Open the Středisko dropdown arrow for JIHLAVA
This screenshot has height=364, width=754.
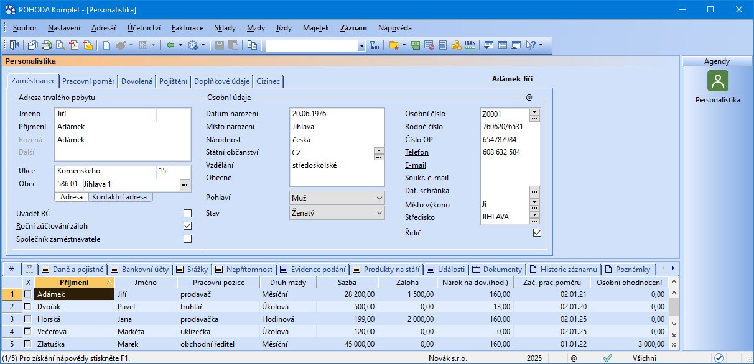point(534,215)
